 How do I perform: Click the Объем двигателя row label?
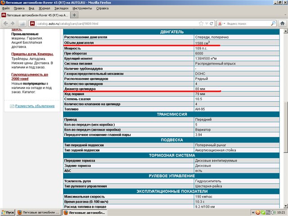79,43
